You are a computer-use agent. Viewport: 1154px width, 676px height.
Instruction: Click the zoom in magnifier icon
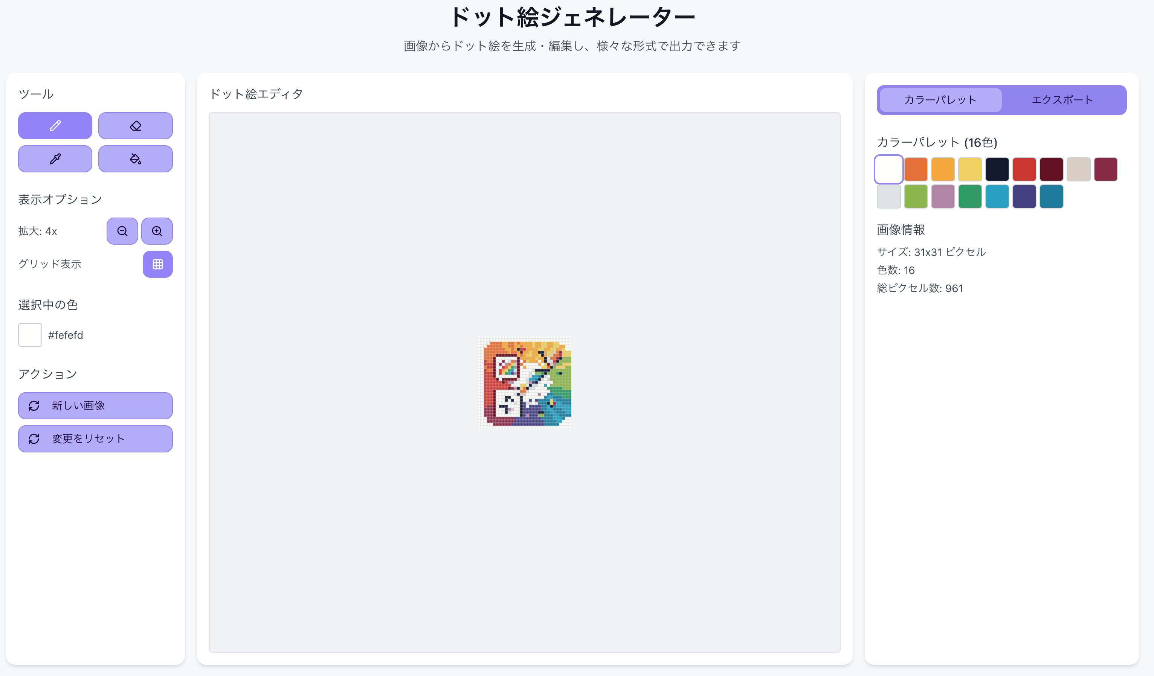(x=157, y=231)
